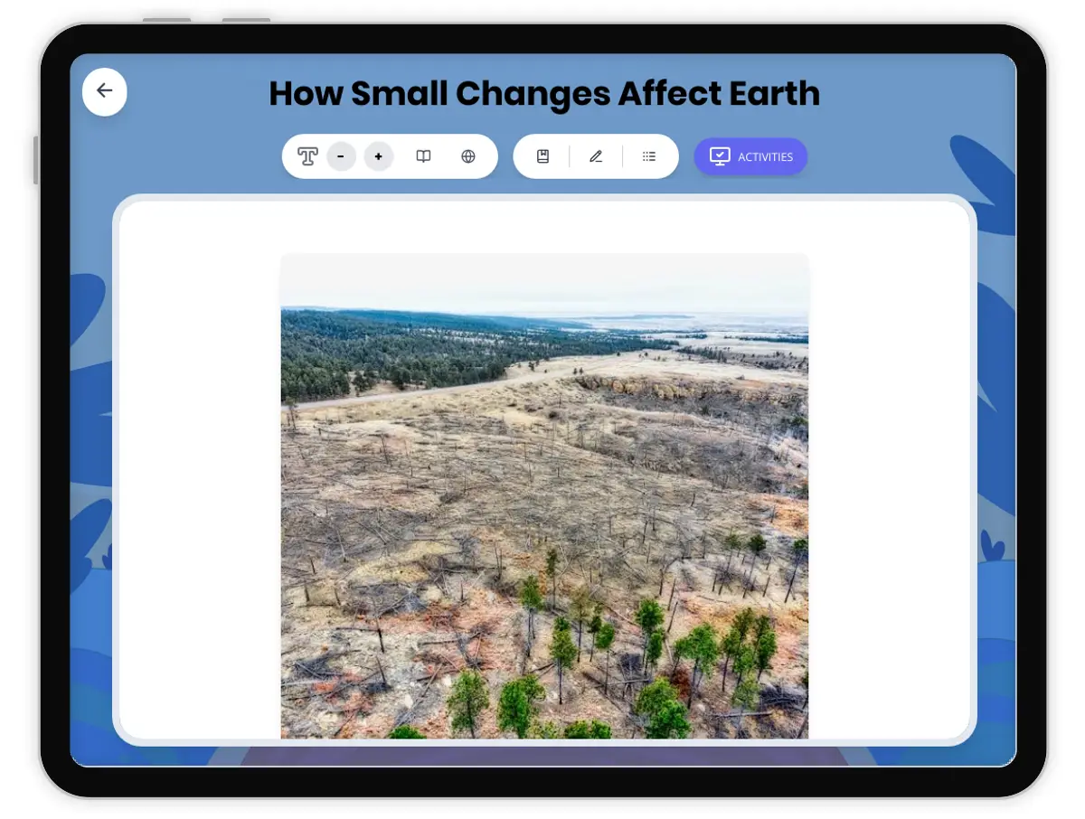The width and height of the screenshot is (1085, 819).
Task: Click the bookmark notebook icon
Action: [x=542, y=156]
